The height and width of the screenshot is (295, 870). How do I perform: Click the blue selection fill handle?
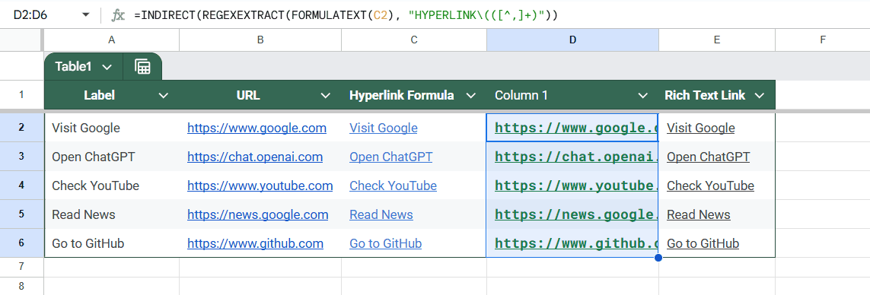tap(658, 257)
